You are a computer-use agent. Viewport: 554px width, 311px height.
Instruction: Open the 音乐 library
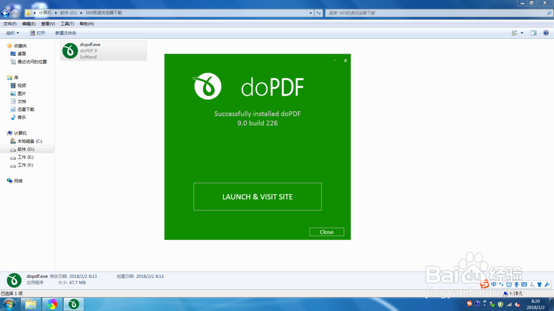(22, 117)
